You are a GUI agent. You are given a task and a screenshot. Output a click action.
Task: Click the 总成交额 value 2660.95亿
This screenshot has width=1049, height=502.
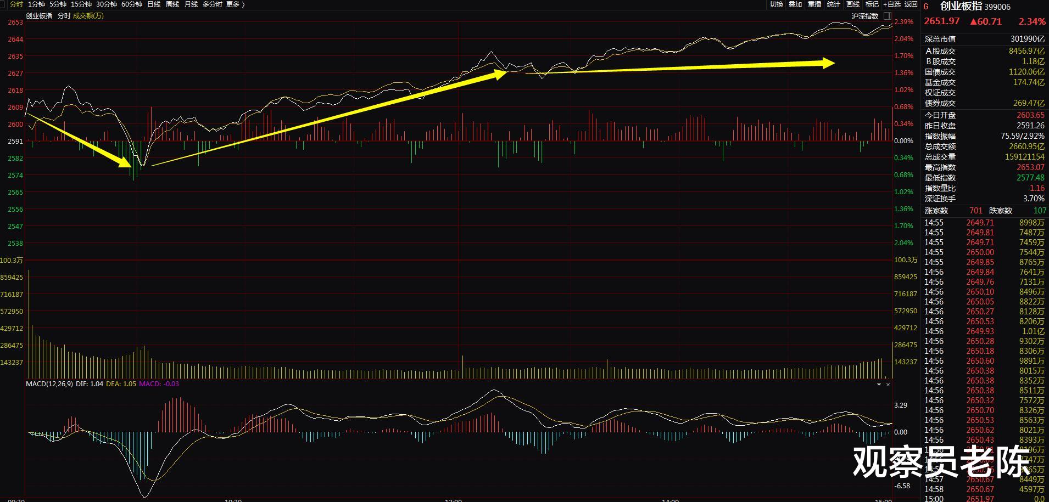[x=1026, y=146]
